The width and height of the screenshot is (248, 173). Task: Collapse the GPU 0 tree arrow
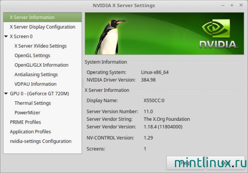(x=6, y=94)
